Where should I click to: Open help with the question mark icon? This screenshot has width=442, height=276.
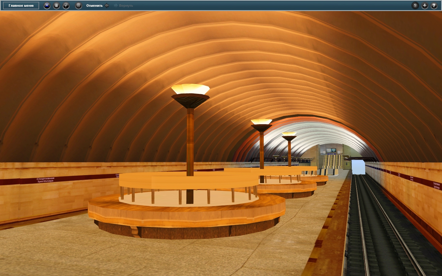434,6
